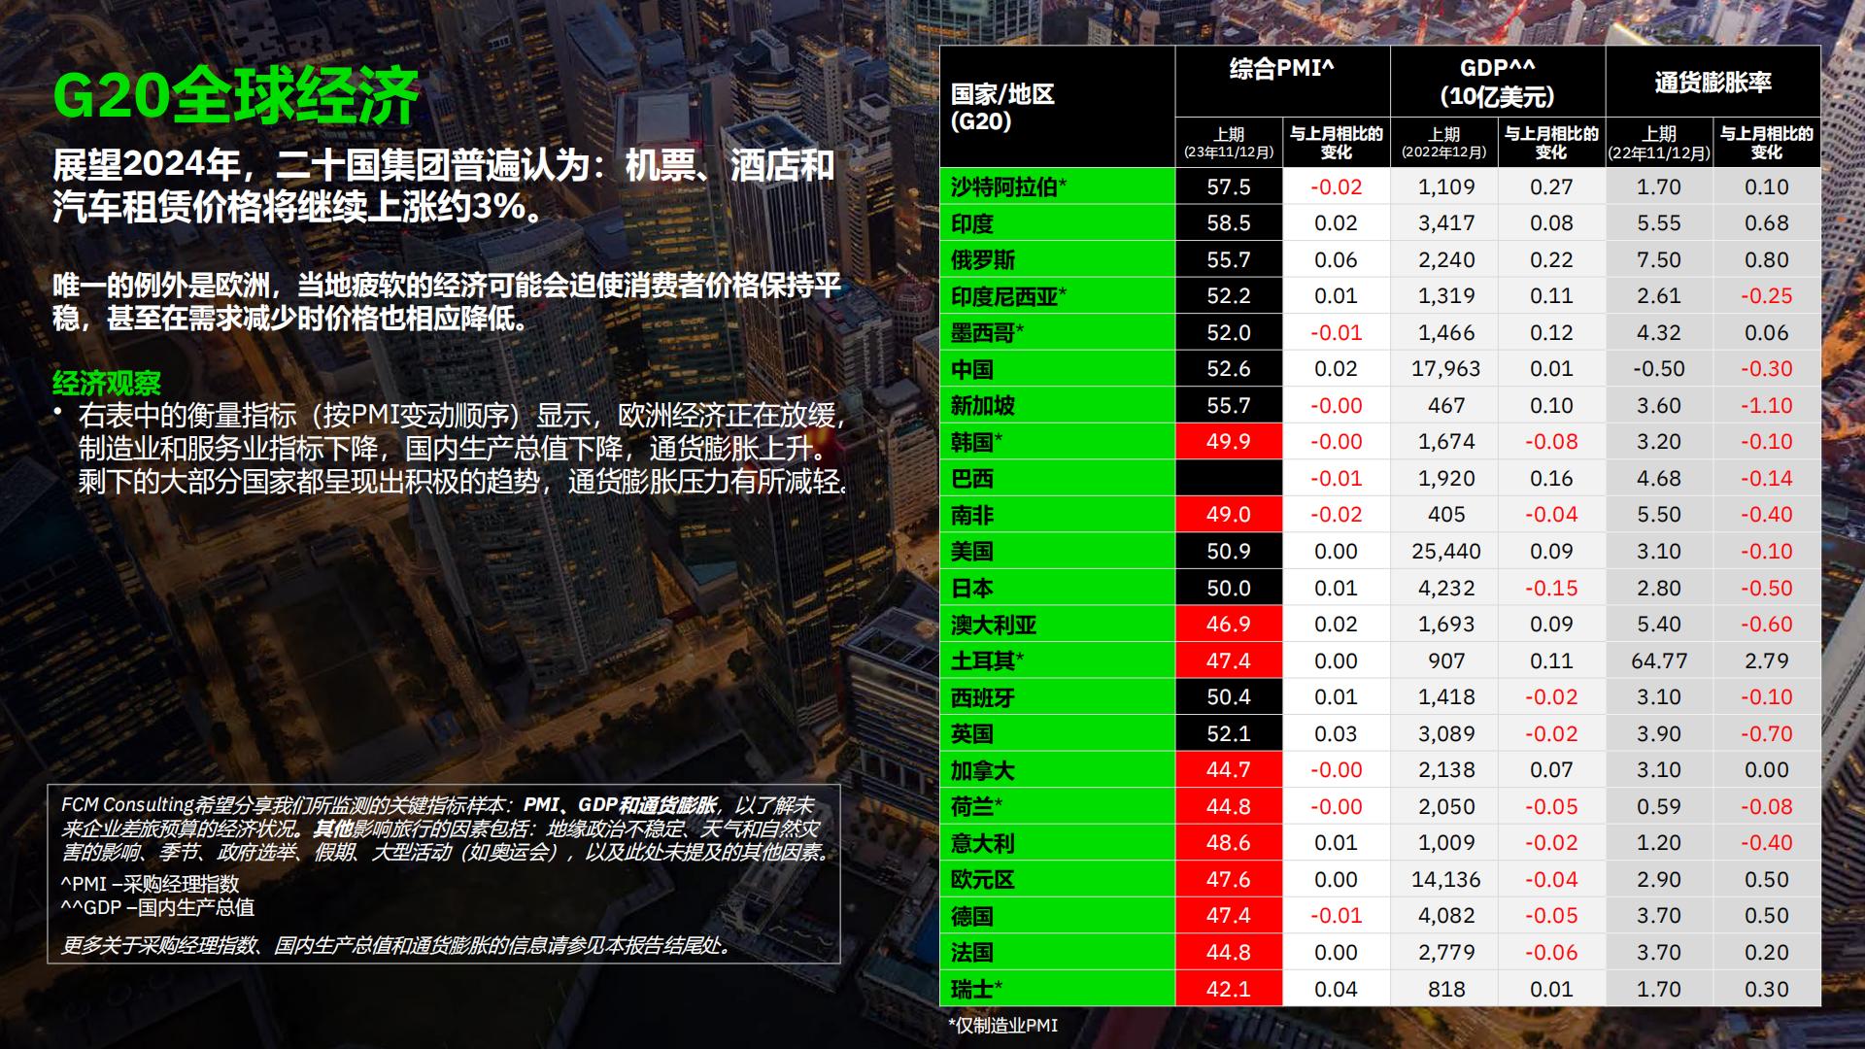Click inflation change -0.70 for UK

coord(1767,733)
